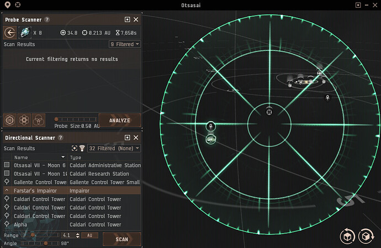Click the ship icon beside Farstar's Impairor
The height and width of the screenshot is (248, 381).
pos(7,190)
